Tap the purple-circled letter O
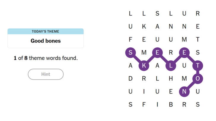The image size is (216, 121). (x=198, y=79)
